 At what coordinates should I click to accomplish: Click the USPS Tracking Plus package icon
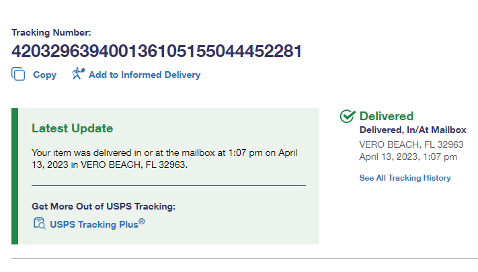click(39, 224)
